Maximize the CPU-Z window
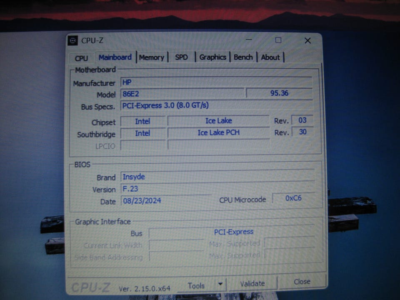The height and width of the screenshot is (300, 400). [278, 40]
